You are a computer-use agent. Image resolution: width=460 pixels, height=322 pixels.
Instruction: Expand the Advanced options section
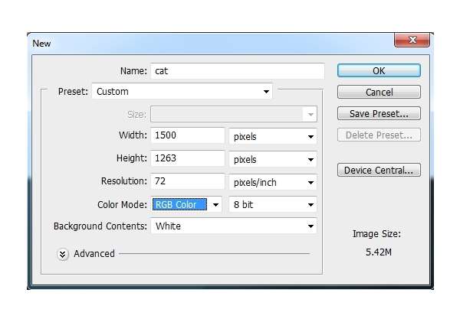point(63,254)
